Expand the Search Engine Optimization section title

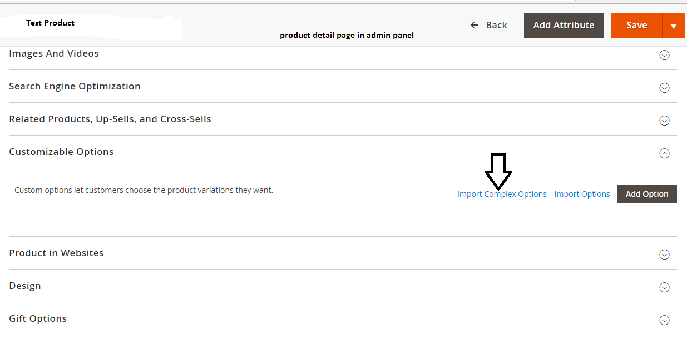point(75,87)
